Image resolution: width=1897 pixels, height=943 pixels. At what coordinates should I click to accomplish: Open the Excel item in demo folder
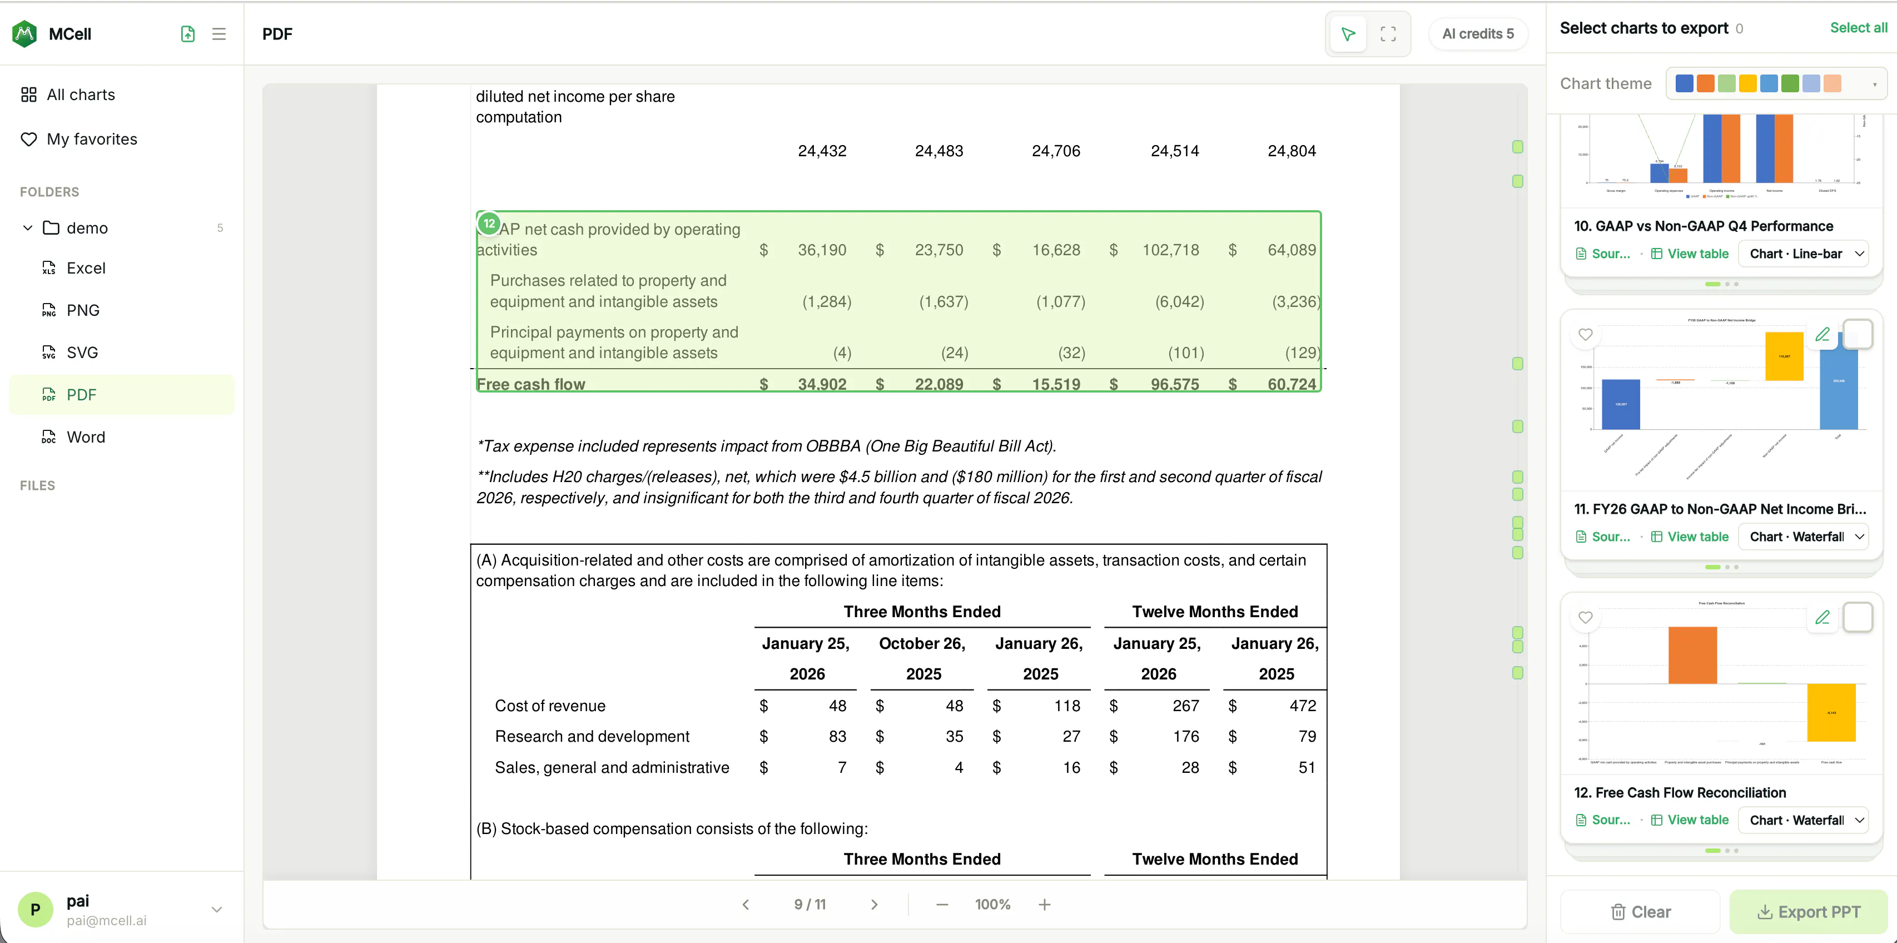[x=122, y=268]
